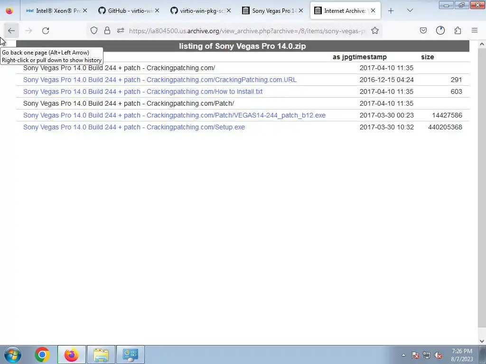Click the archive.org URL address field
Viewport: 486px width, 364px height.
247,31
